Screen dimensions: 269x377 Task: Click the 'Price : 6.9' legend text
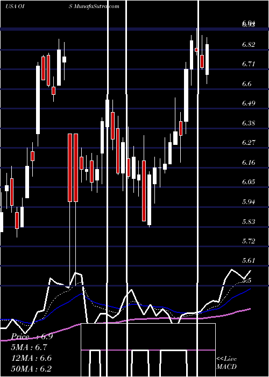[32, 337]
